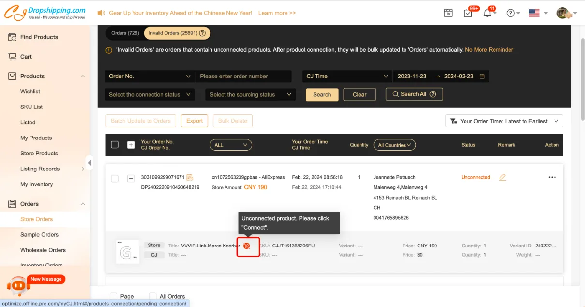Switch to the Orders (726) tab
This screenshot has height=307, width=585.
125,33
